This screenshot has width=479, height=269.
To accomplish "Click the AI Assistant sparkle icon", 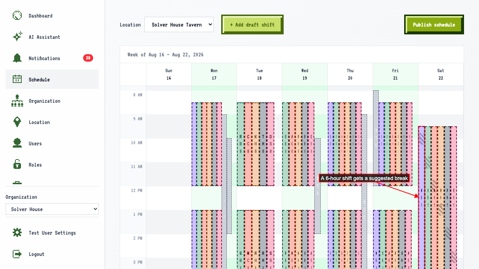I will [17, 37].
